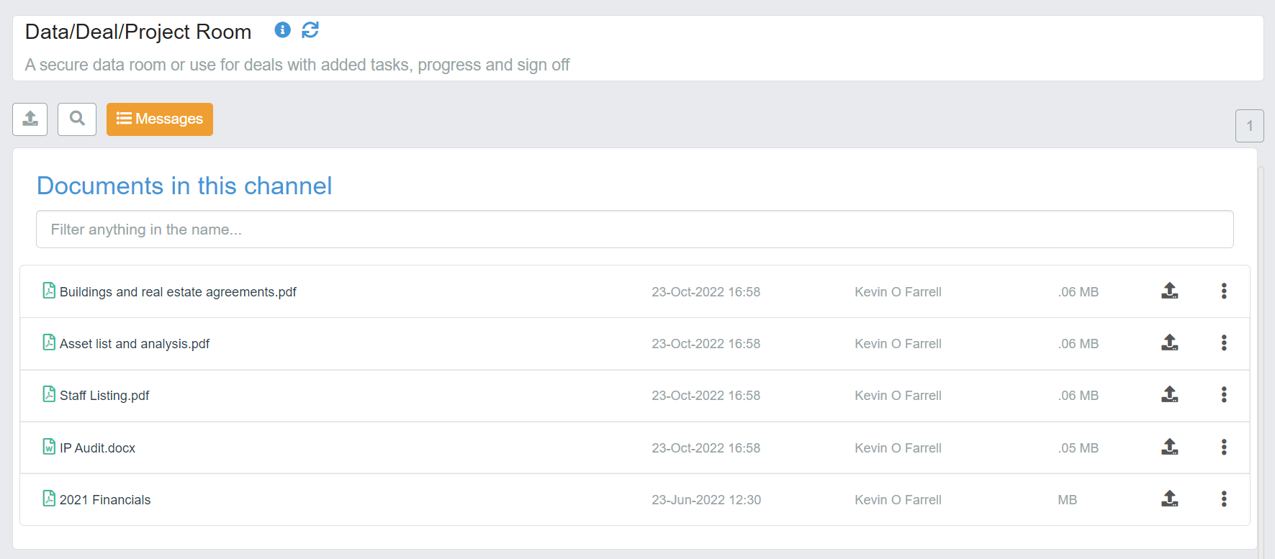The height and width of the screenshot is (559, 1275).
Task: Open the Messages view
Action: point(160,119)
